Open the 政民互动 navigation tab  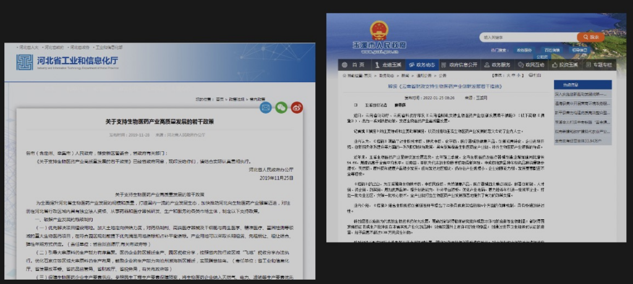tap(533, 65)
